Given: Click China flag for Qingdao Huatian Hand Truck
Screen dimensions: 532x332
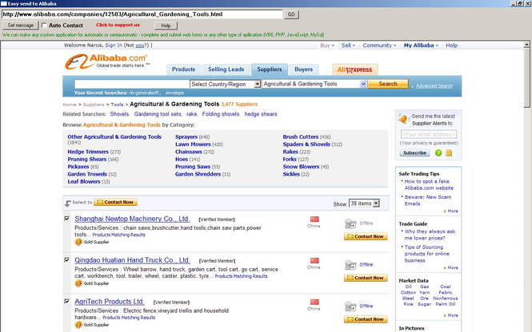Looking at the screenshot, I should (314, 260).
